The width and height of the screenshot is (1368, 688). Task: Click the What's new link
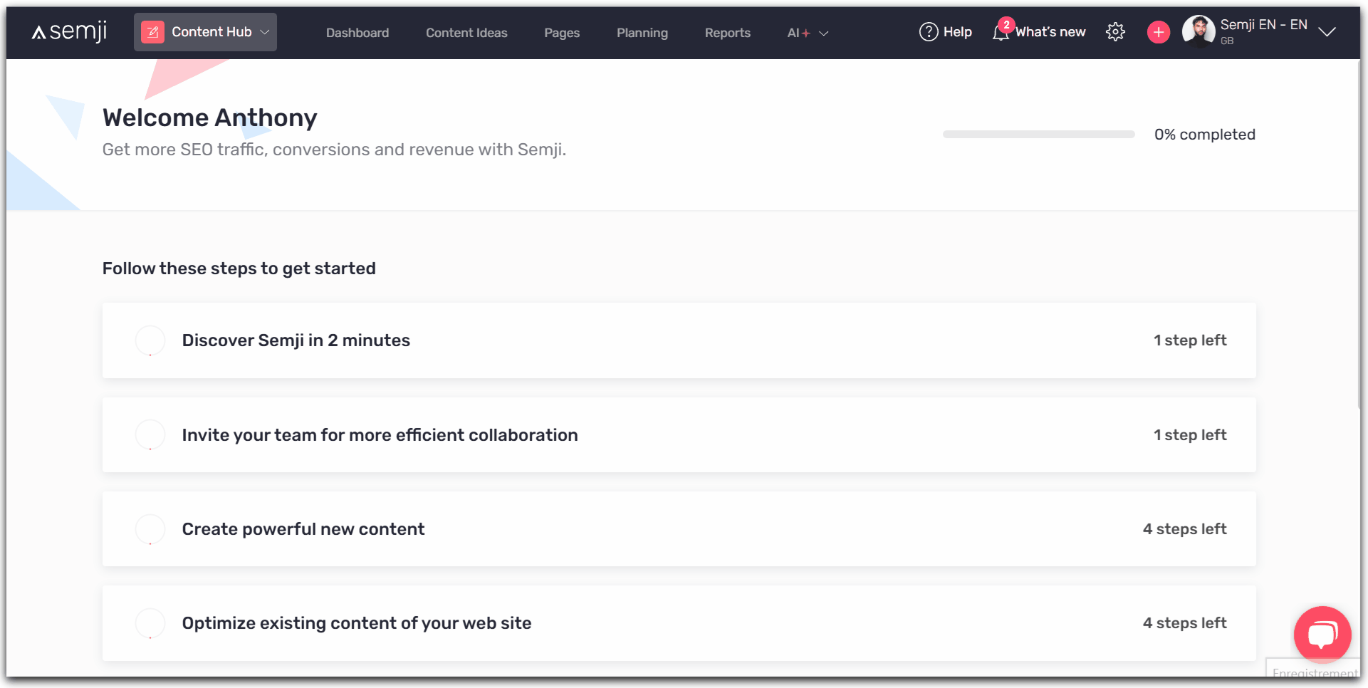(x=1050, y=32)
